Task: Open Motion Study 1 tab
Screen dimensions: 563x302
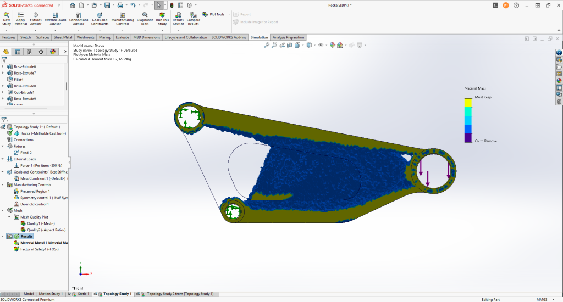Action: tap(50, 294)
